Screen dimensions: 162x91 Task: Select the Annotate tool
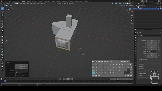coord(2,27)
